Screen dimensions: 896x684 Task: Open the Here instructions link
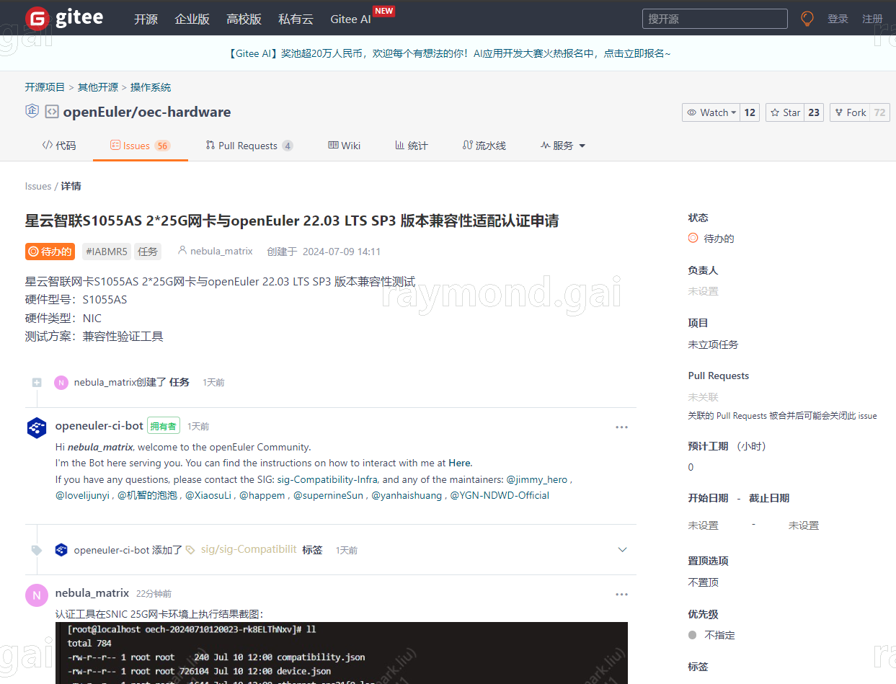(459, 463)
